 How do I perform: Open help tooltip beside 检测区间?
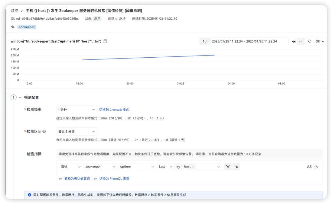pos(45,131)
